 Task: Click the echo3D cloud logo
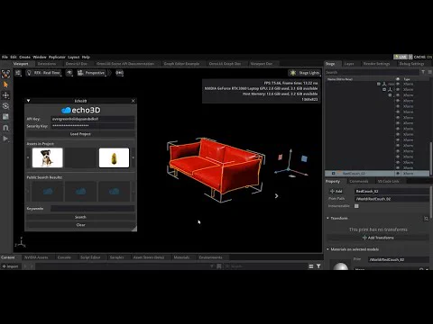coord(66,110)
